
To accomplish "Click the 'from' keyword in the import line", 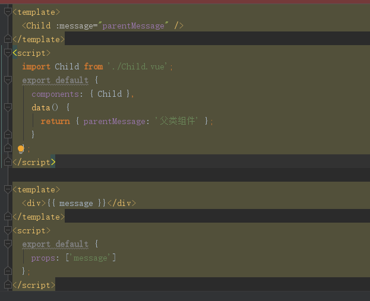I will 93,66.
